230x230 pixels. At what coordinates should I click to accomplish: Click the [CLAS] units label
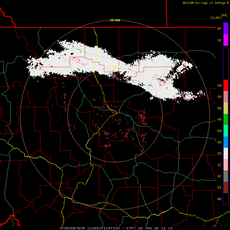click(x=216, y=18)
